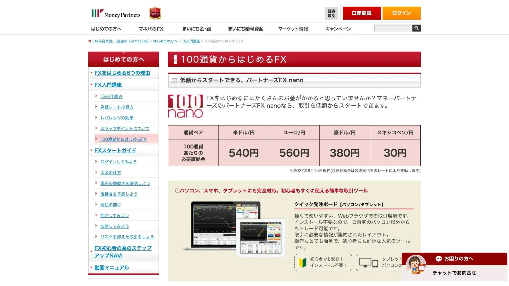Click the monitor and tablet device icon
This screenshot has height=286, width=509.
coord(368,262)
